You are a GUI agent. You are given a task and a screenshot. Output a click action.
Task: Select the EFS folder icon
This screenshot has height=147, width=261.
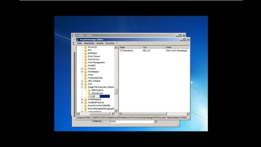(x=85, y=50)
